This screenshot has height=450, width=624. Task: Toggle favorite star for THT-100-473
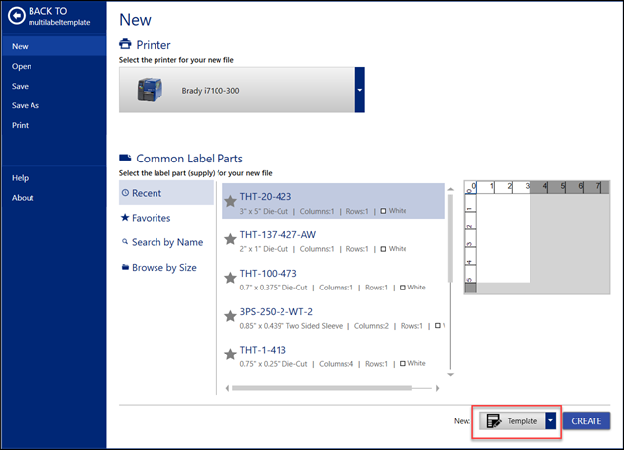pyautogui.click(x=231, y=278)
